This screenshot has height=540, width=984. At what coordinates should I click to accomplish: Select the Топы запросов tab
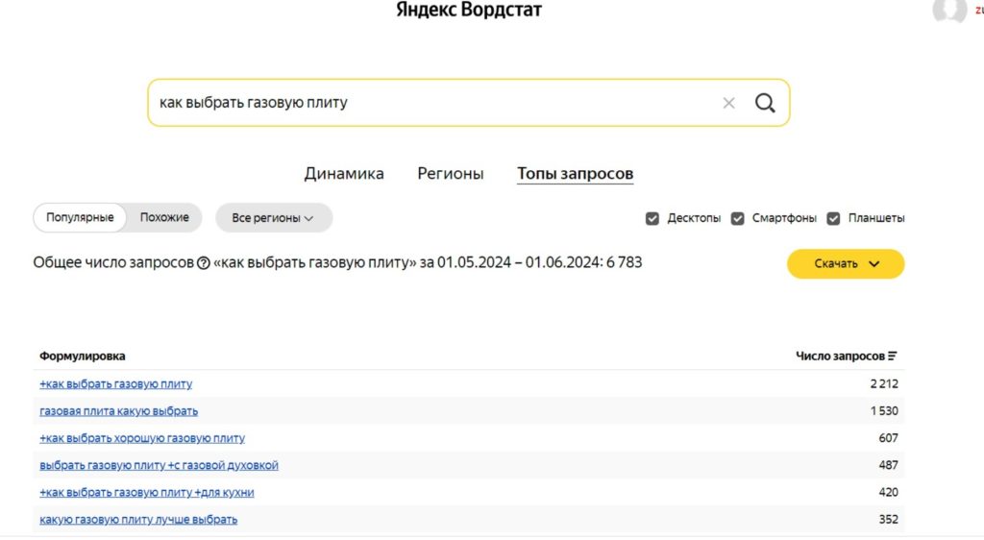(x=575, y=174)
